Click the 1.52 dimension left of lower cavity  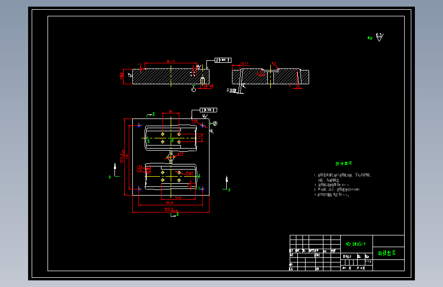[139, 166]
